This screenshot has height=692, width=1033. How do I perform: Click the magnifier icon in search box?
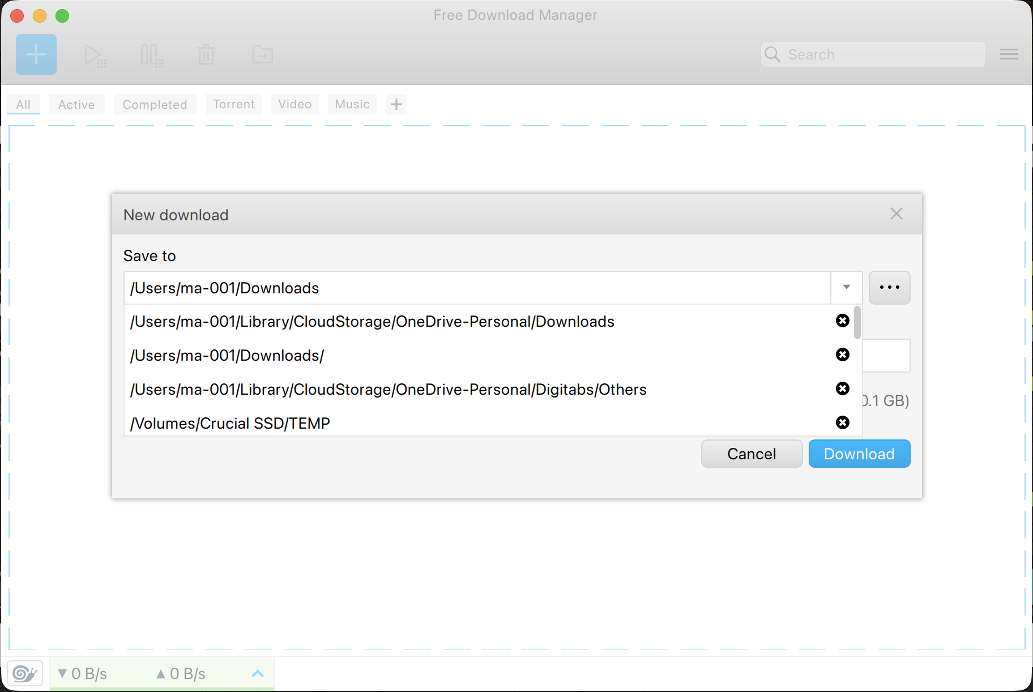772,54
